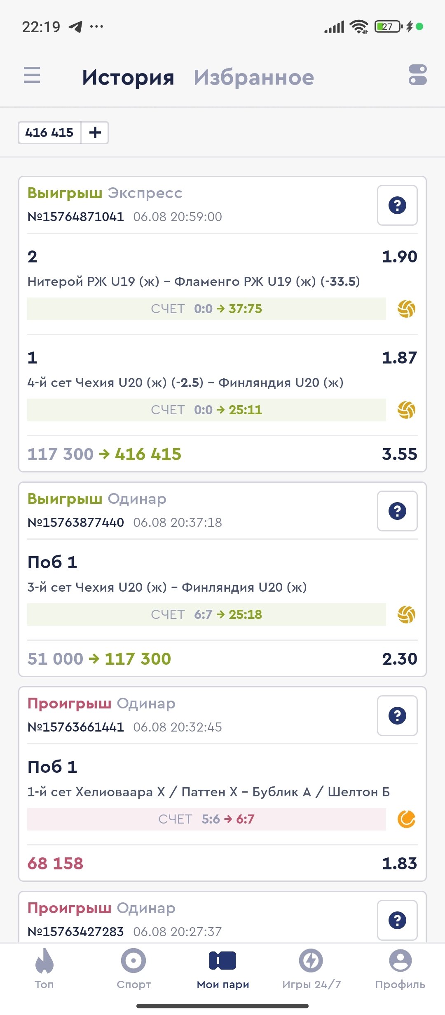The height and width of the screenshot is (1015, 445).
Task: Open Мои пари in bottom navigation
Action: click(222, 968)
